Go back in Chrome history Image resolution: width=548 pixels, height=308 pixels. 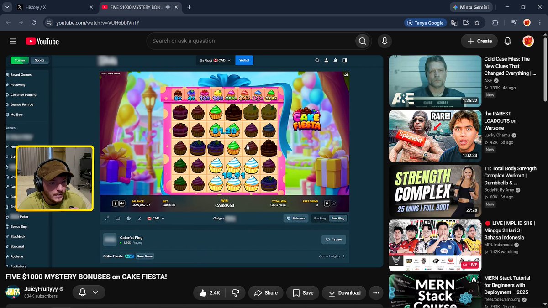[8, 22]
